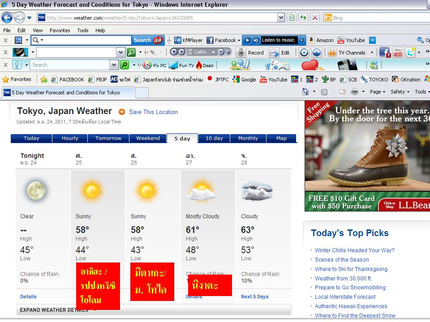Click the Deals flame icon
The width and height of the screenshot is (430, 322).
click(x=199, y=65)
